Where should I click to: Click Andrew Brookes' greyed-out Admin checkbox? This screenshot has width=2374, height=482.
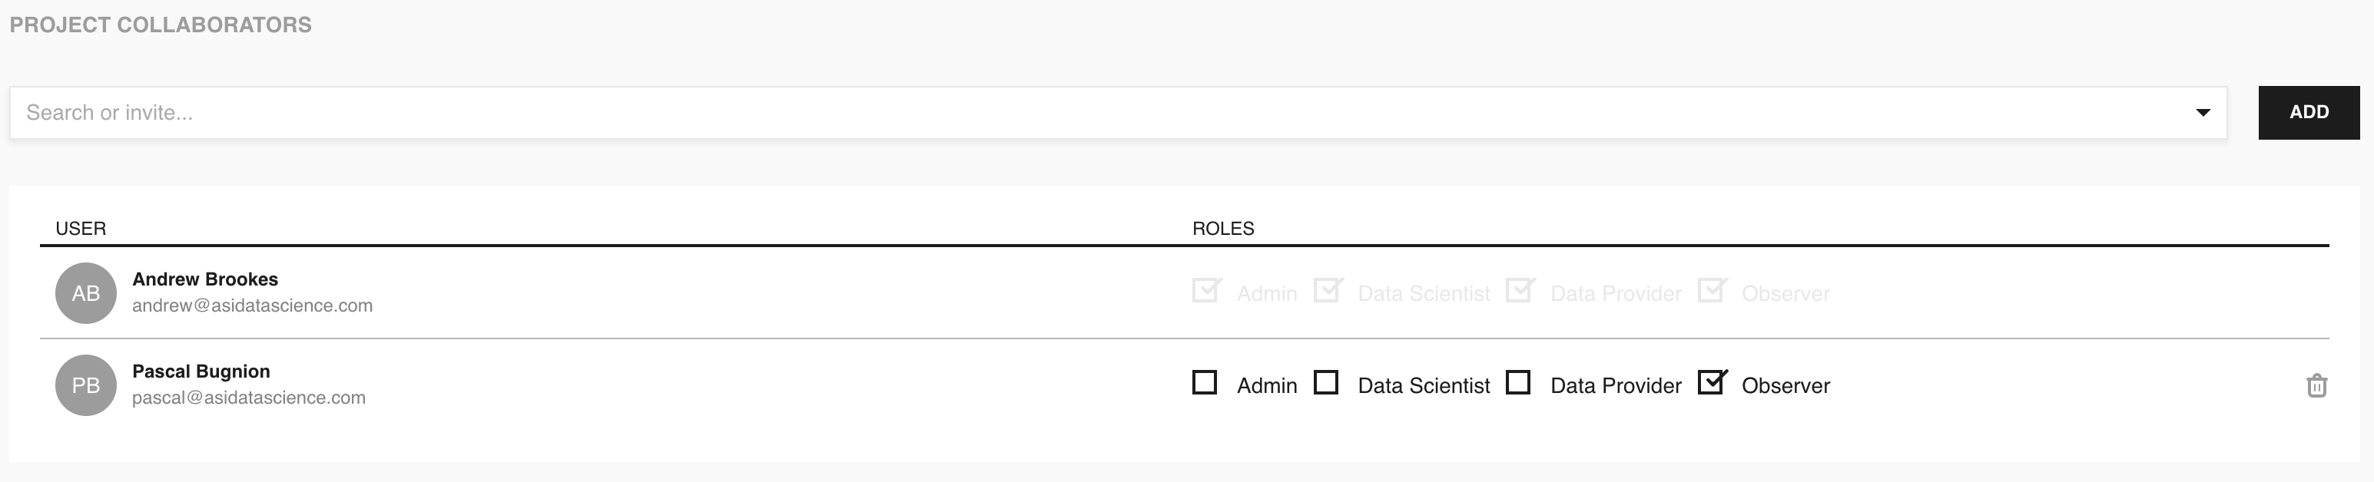[1205, 291]
